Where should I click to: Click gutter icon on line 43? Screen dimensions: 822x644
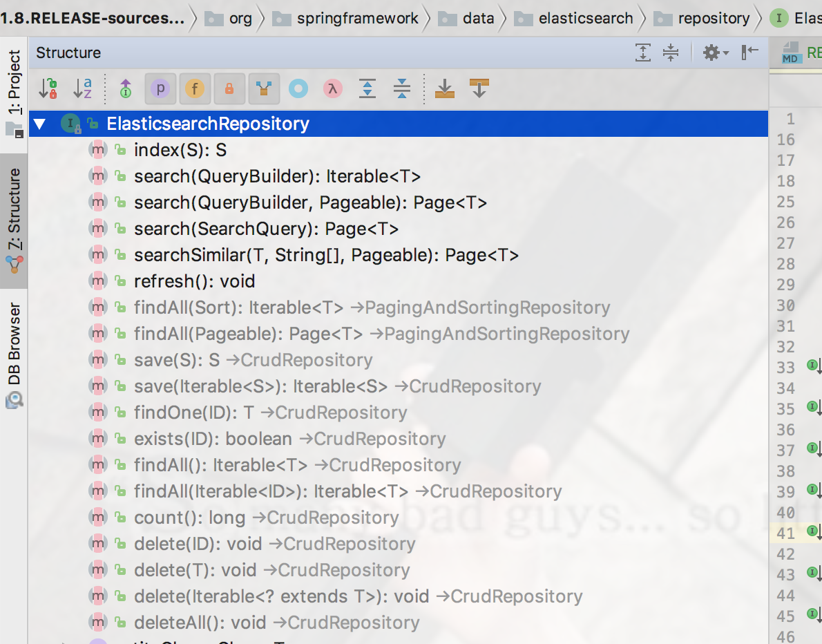tap(814, 573)
